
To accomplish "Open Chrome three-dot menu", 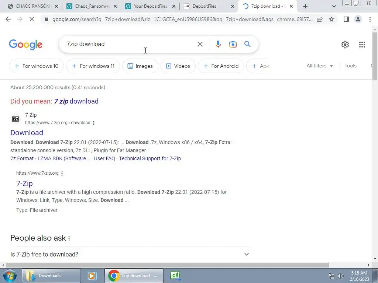I will (370, 19).
